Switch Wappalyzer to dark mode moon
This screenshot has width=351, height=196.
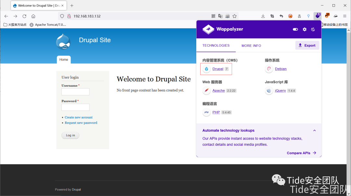[x=313, y=29]
